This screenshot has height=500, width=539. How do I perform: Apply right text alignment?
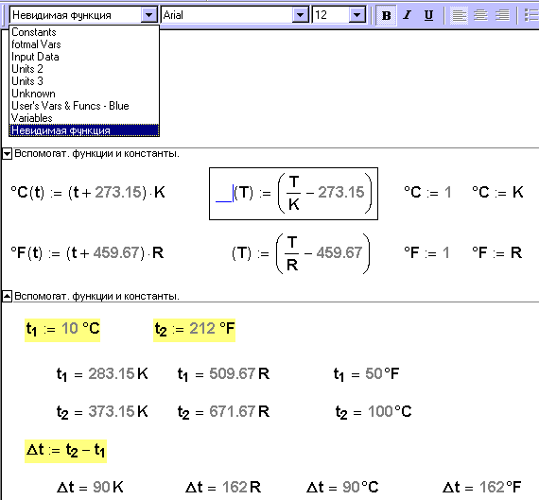tap(502, 15)
